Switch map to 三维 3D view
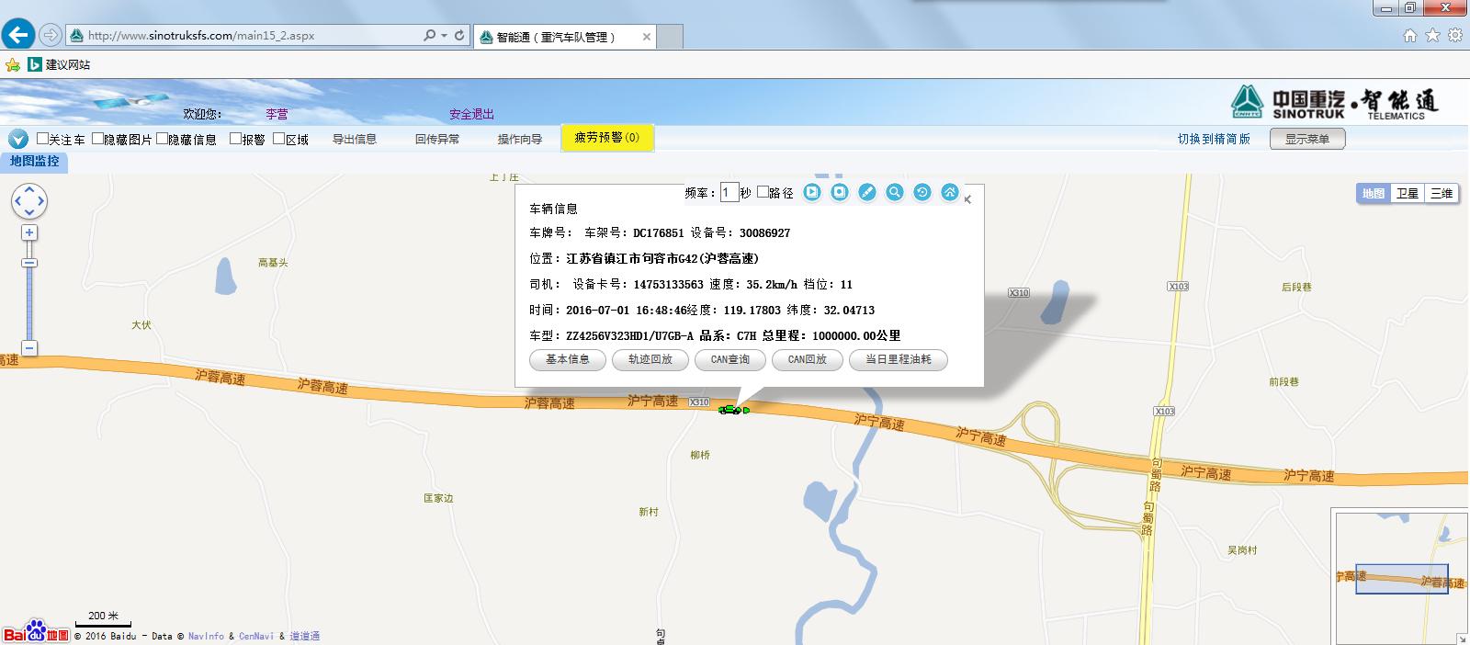Screen dimensions: 1470x645 point(1442,193)
